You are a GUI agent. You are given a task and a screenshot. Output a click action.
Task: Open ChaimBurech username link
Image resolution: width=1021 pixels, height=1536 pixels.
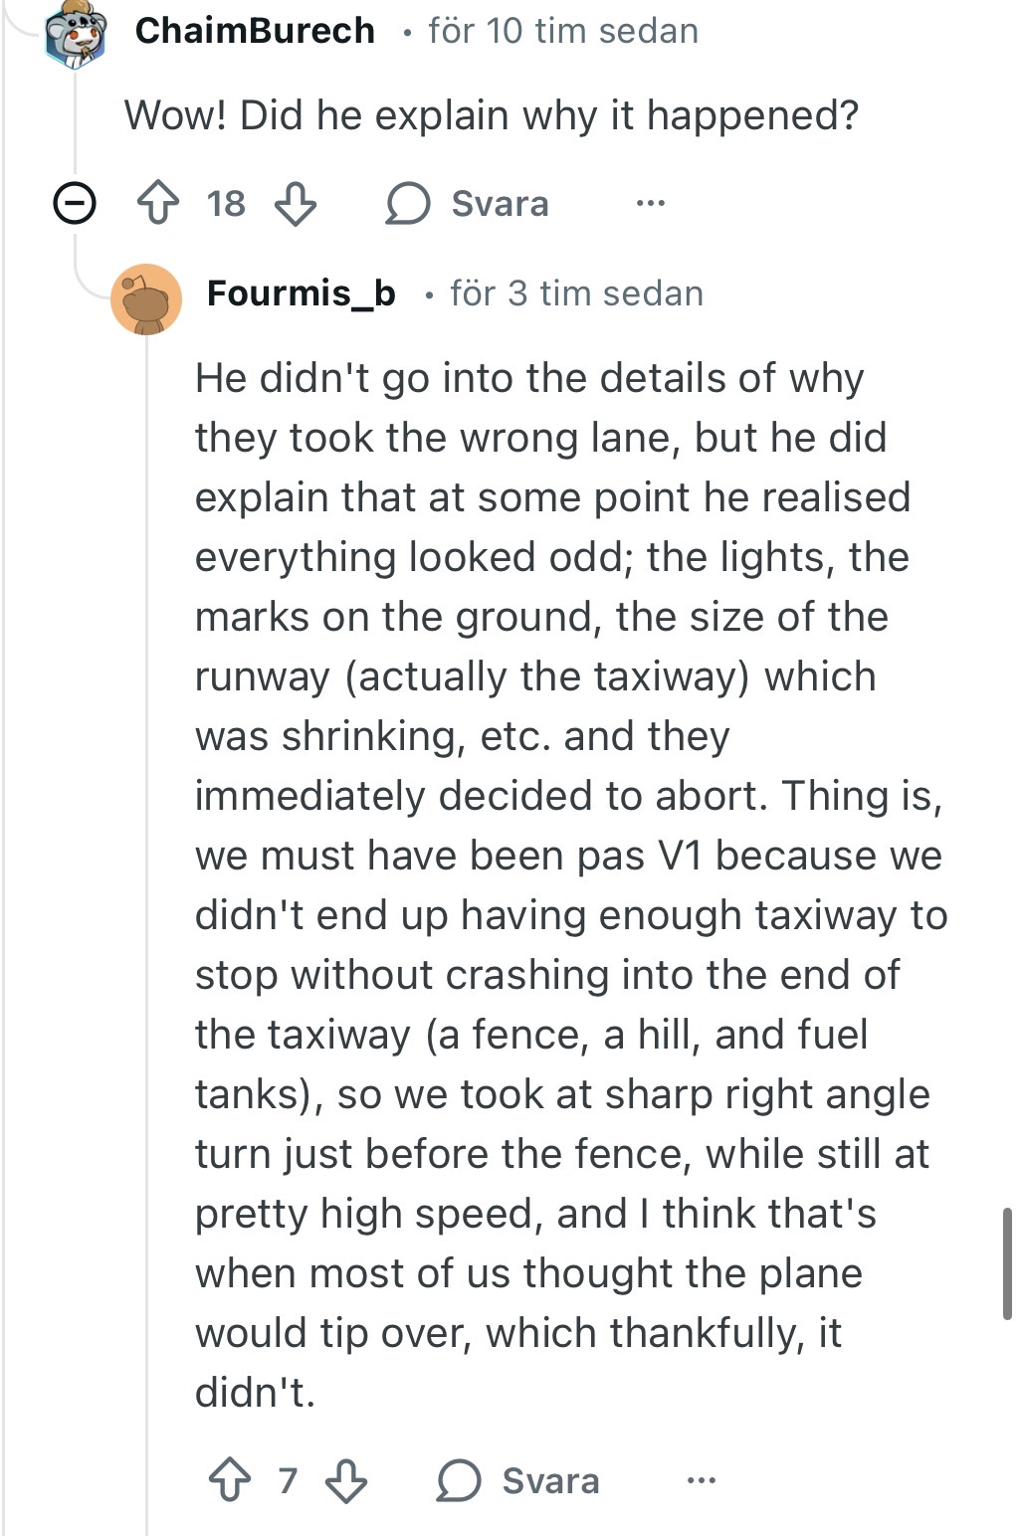click(x=255, y=31)
